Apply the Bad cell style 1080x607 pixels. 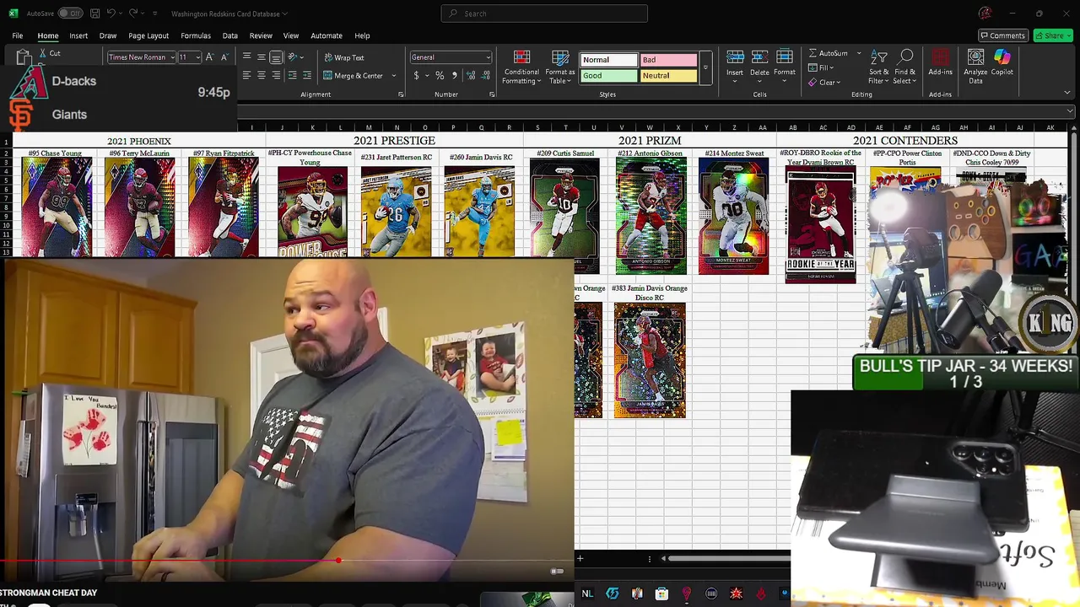(668, 60)
